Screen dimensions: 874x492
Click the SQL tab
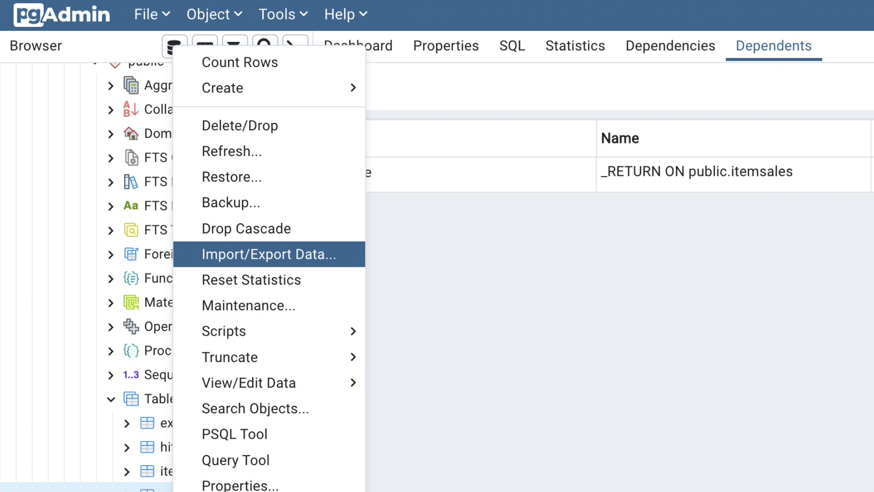512,46
